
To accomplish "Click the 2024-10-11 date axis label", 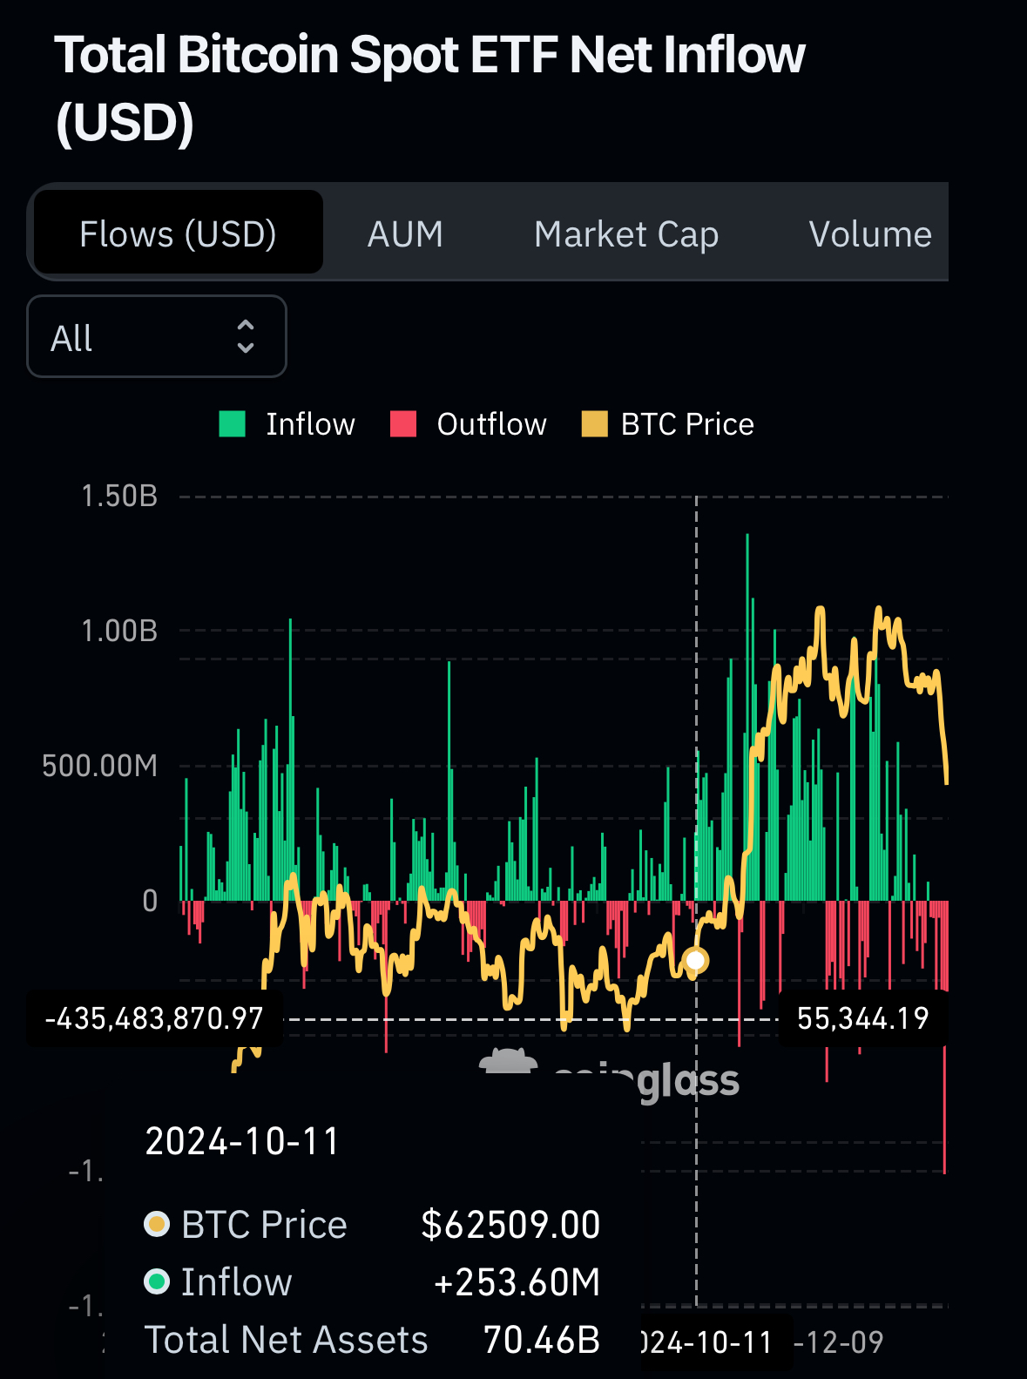I will click(706, 1342).
